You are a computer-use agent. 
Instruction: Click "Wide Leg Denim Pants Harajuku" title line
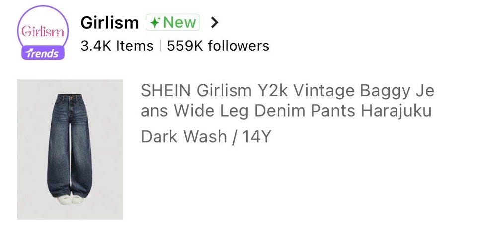coord(286,111)
